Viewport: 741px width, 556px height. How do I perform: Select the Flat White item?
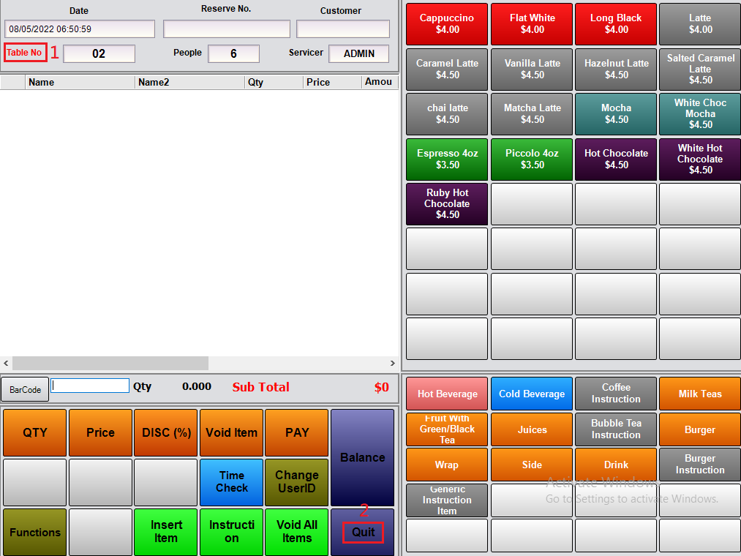click(532, 23)
